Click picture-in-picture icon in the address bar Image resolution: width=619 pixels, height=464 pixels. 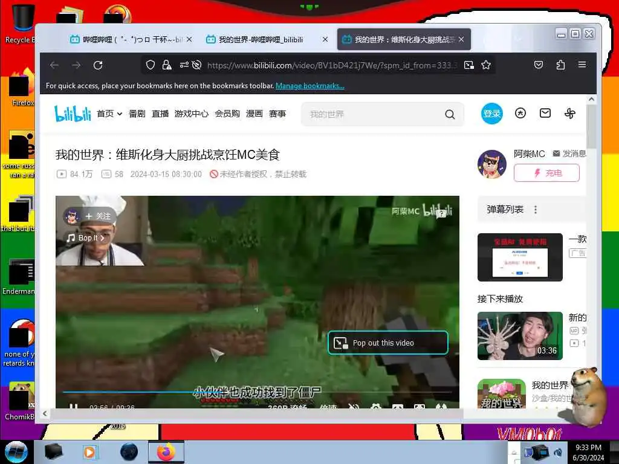[469, 65]
